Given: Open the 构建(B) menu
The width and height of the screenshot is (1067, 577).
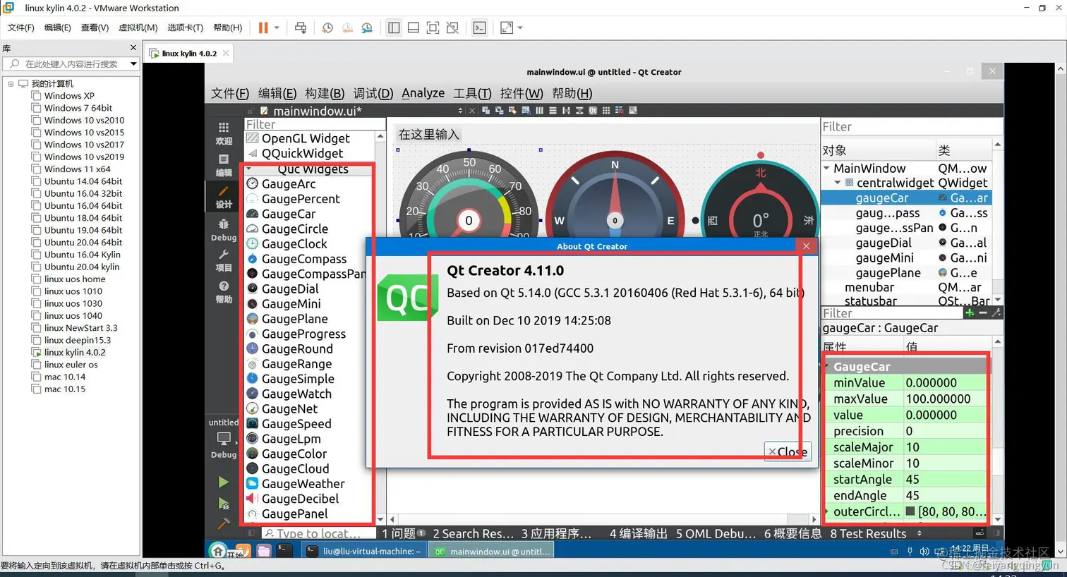Looking at the screenshot, I should (325, 93).
